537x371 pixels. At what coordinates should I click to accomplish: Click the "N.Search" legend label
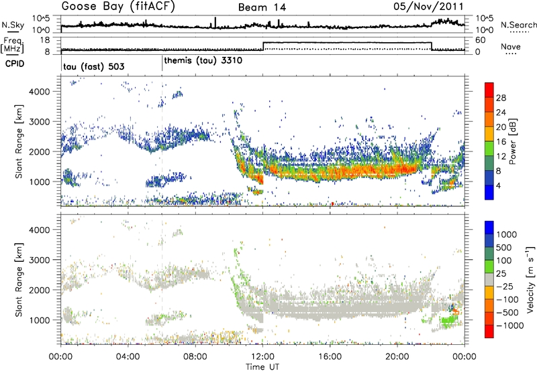pos(518,25)
